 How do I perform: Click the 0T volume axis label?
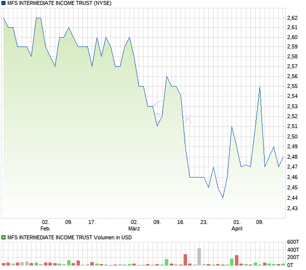coord(290,265)
